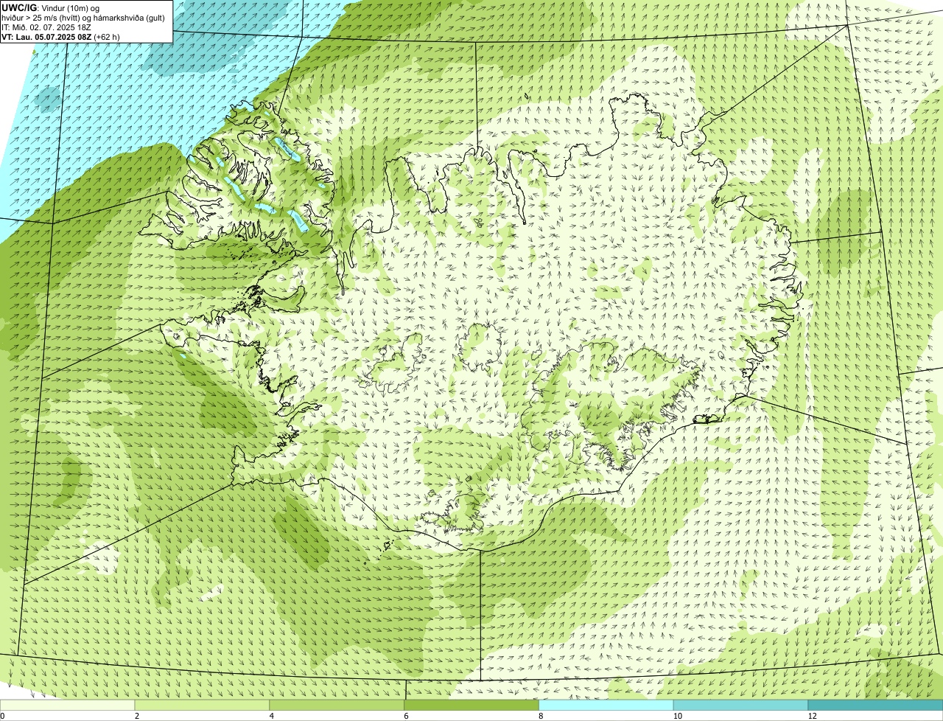Click the initial time 'IT: Mið. 02. 07. 2025 18Z'

[46, 27]
